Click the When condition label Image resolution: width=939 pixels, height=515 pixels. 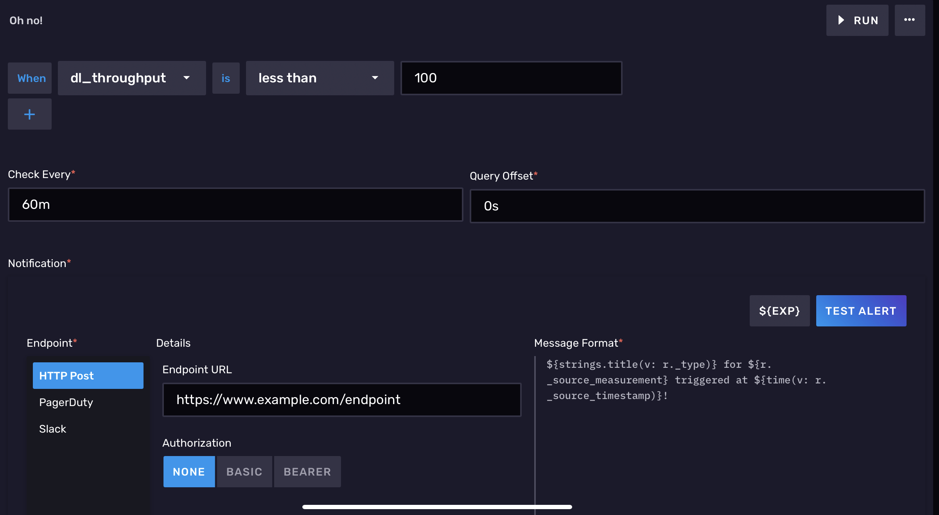click(31, 78)
